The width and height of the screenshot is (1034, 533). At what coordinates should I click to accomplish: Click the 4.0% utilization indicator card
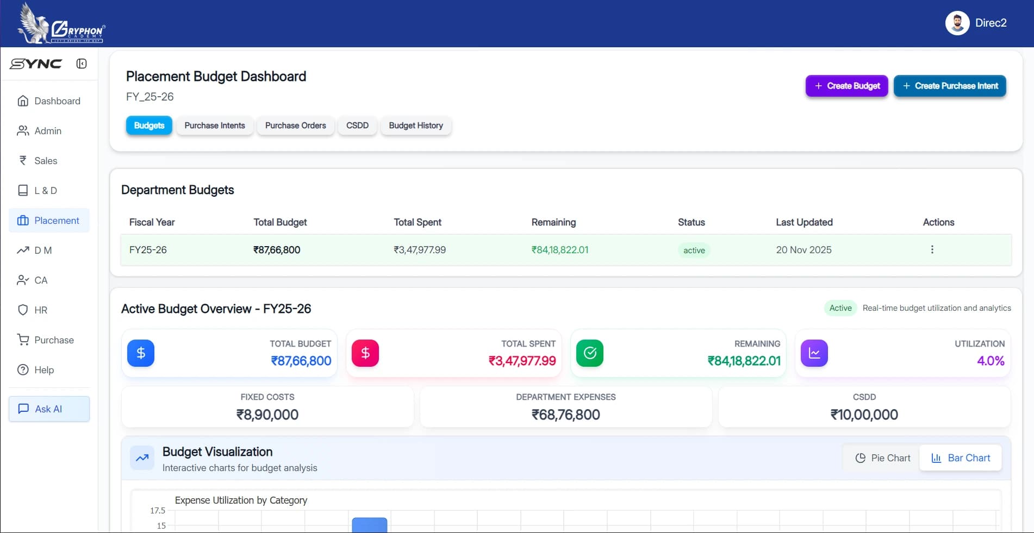[902, 353]
